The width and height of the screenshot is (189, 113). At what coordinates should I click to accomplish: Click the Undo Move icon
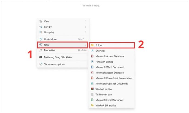41,39
